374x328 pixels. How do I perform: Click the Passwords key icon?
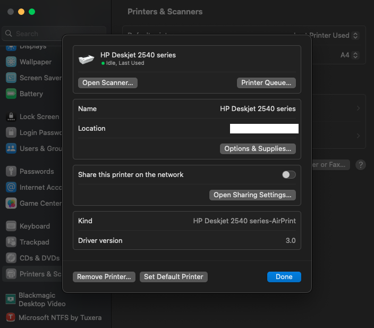[x=11, y=171]
